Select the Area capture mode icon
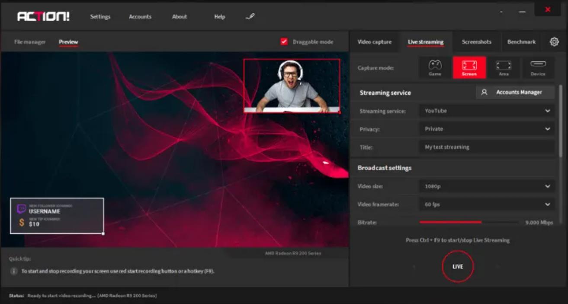This screenshot has height=304, width=568. (504, 67)
